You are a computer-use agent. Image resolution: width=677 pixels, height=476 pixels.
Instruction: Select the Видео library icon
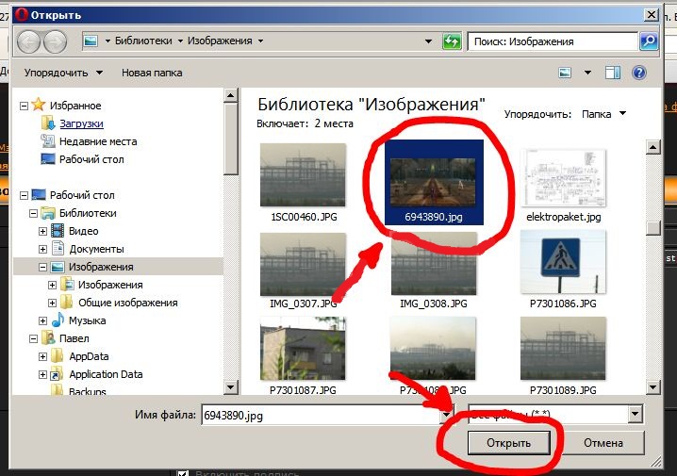click(58, 231)
